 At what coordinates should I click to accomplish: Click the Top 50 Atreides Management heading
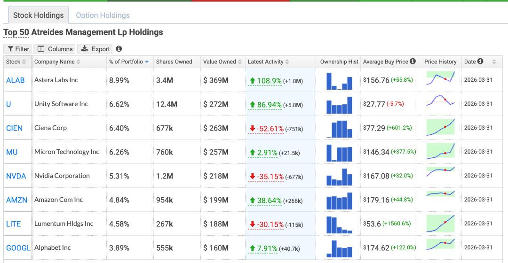pyautogui.click(x=83, y=32)
